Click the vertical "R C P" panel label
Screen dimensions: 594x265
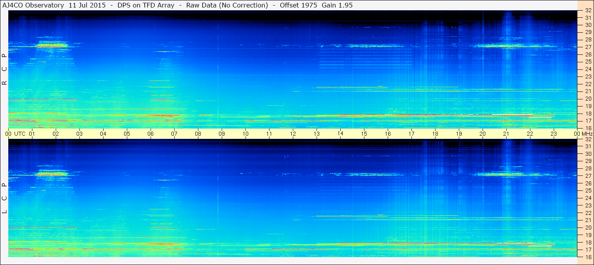click(x=5, y=69)
